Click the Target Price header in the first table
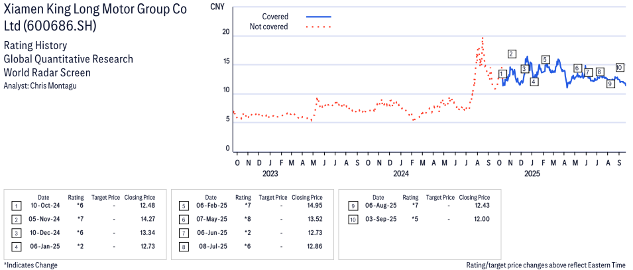 pos(105,197)
